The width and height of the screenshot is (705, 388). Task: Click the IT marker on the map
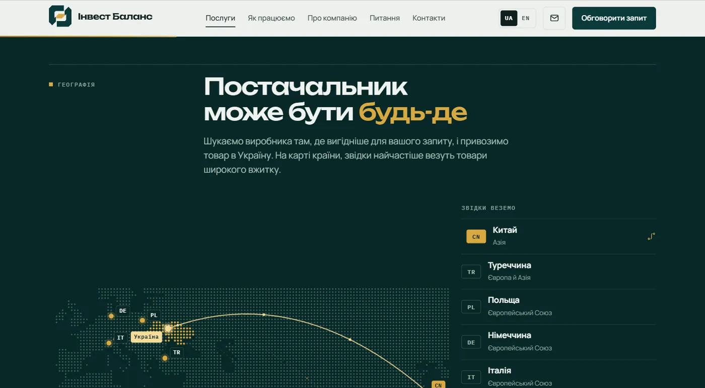pyautogui.click(x=120, y=338)
